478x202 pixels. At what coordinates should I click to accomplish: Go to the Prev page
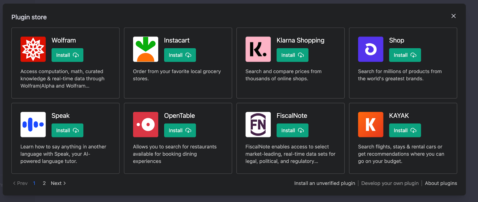coord(20,183)
